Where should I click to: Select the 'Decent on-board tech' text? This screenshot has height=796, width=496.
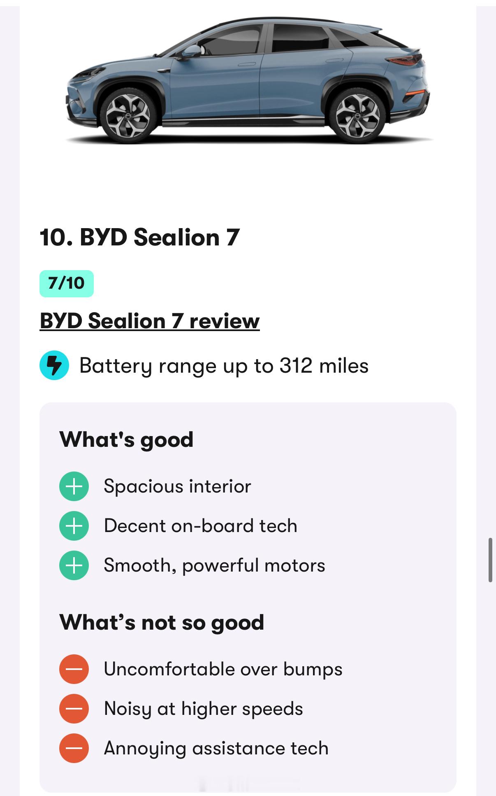[200, 526]
